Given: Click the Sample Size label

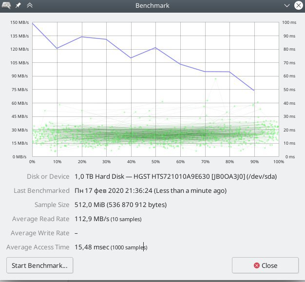Looking at the screenshot, I should point(52,205).
